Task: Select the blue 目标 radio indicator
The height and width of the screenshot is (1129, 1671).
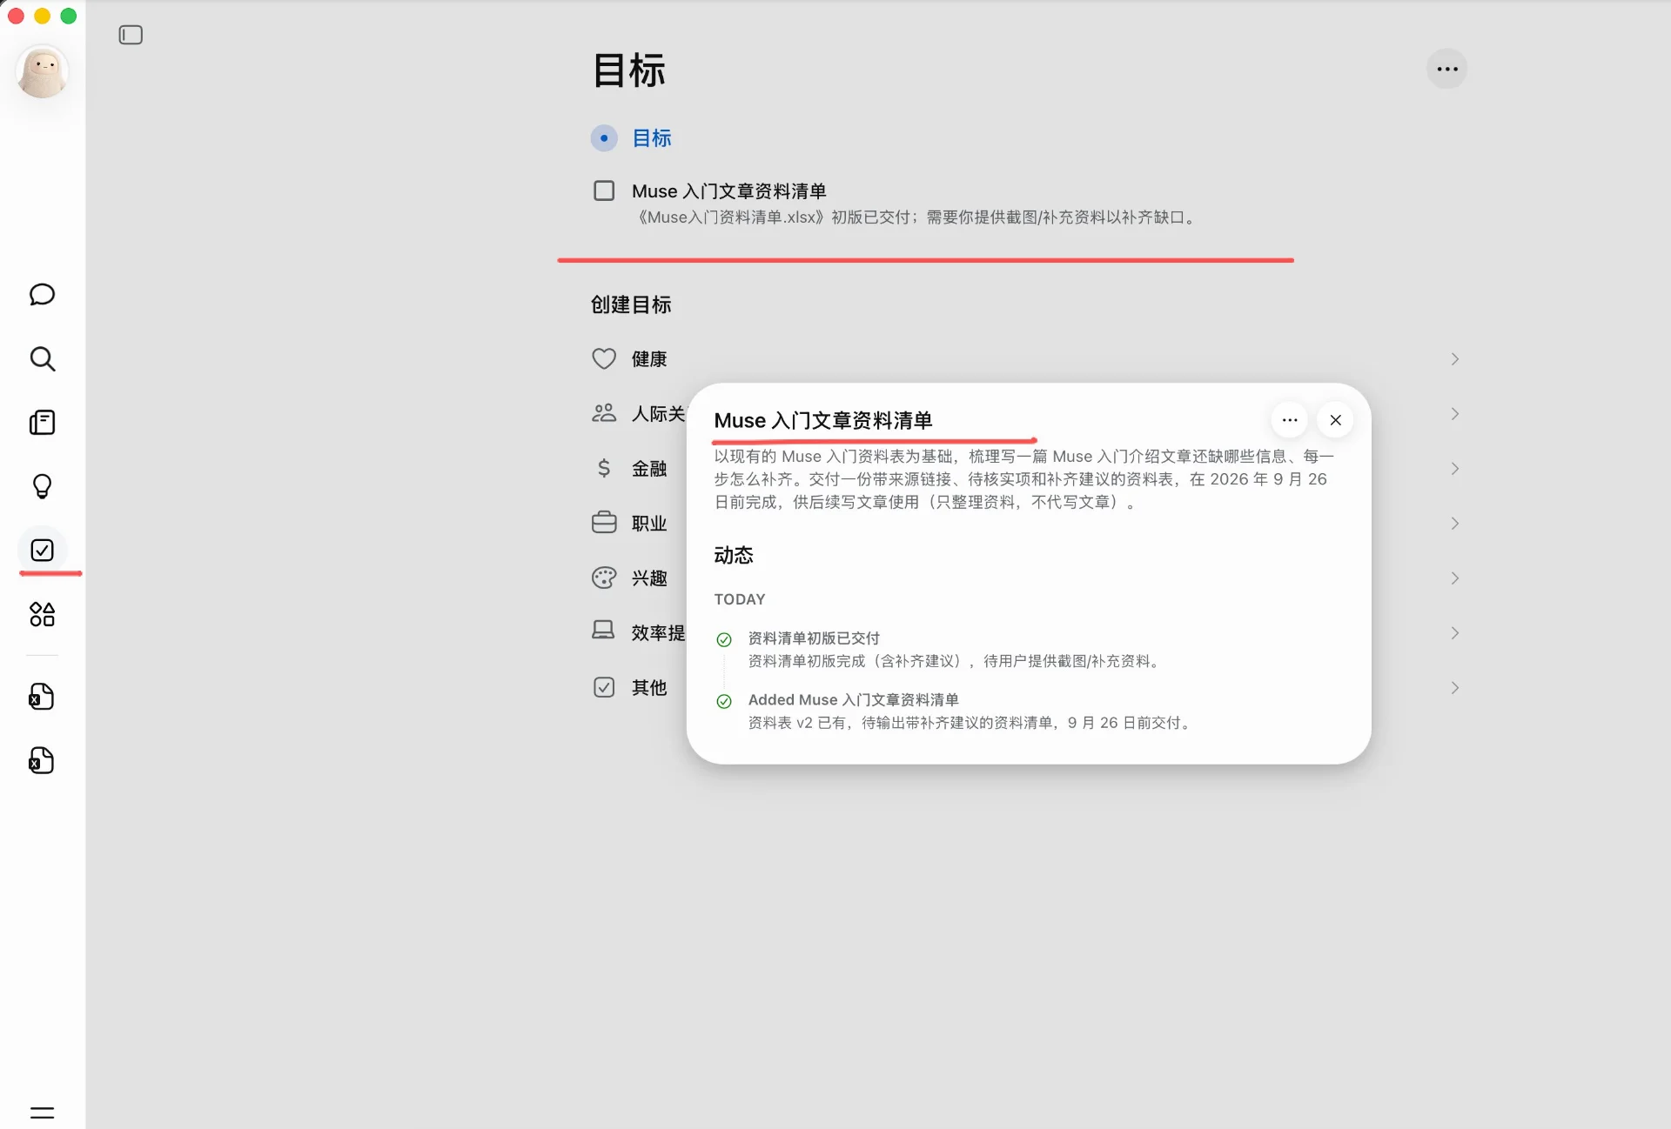Action: [x=604, y=138]
